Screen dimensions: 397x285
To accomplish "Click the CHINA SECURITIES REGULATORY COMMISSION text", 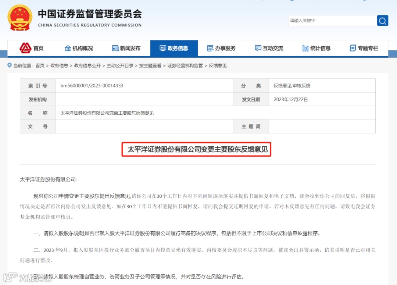I will pos(90,25).
